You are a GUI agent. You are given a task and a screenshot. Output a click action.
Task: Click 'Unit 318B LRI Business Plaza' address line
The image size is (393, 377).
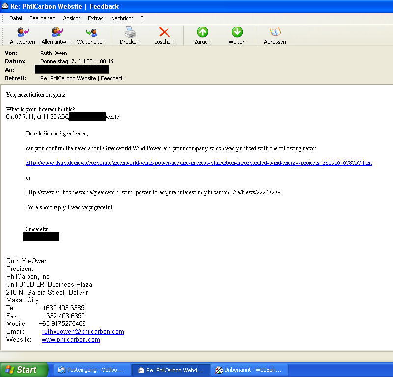click(49, 285)
